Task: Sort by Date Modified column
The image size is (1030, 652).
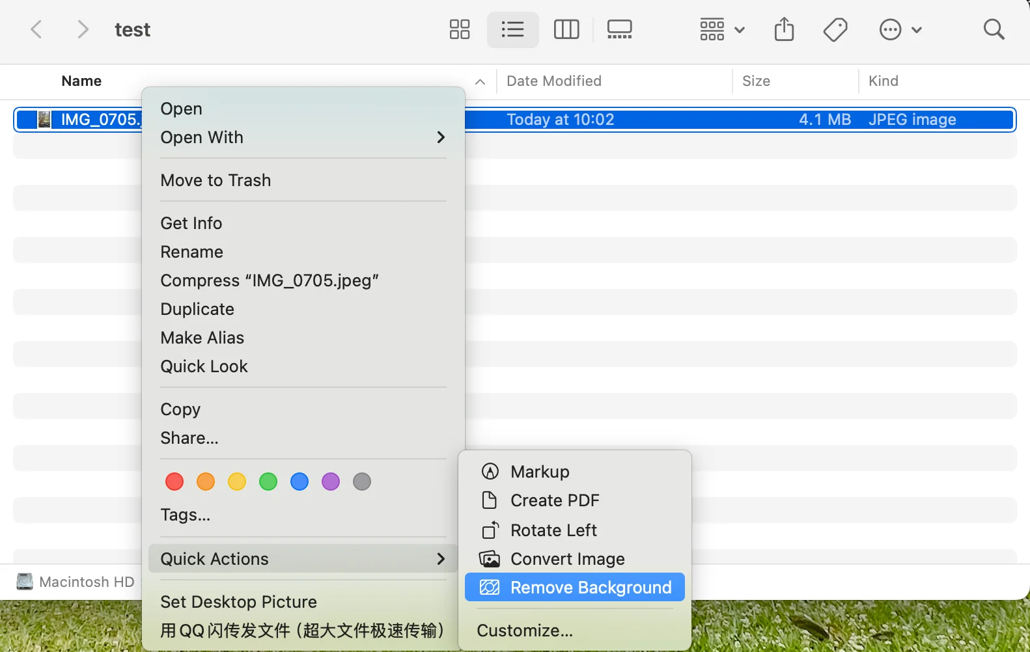Action: point(554,81)
